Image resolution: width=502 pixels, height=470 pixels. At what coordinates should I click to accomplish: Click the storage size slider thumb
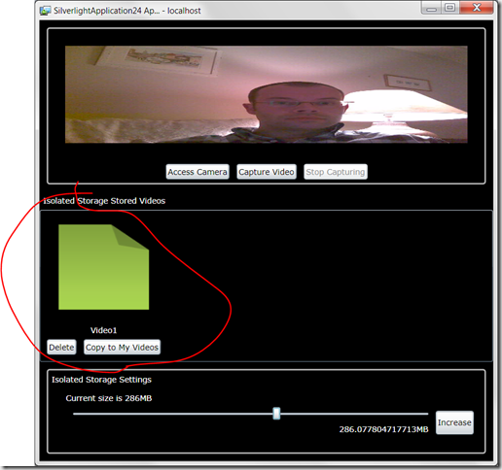click(276, 414)
